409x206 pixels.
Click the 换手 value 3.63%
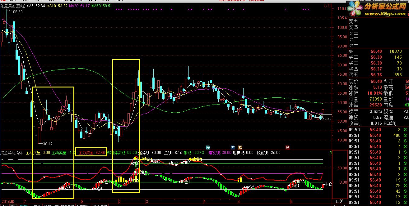pyautogui.click(x=375, y=111)
